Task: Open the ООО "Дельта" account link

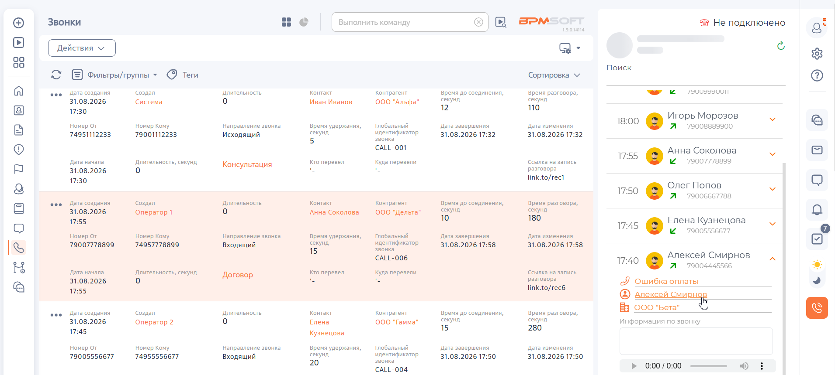Action: tap(398, 212)
